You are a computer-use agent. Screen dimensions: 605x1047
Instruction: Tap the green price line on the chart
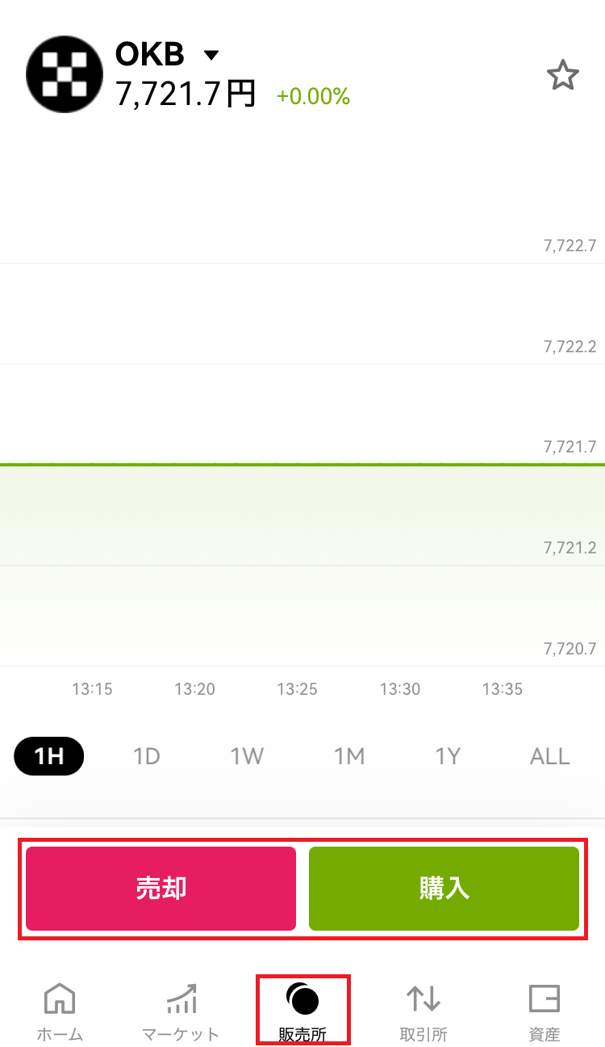(302, 465)
